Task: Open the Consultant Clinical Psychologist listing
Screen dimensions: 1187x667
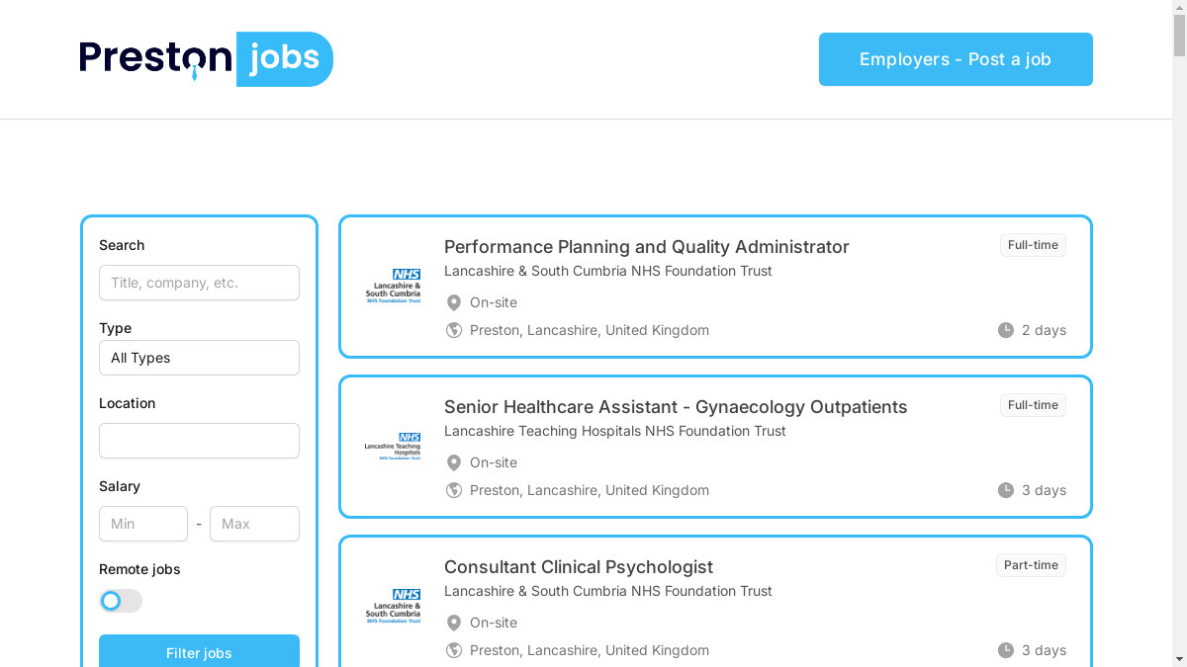Action: pos(578,567)
